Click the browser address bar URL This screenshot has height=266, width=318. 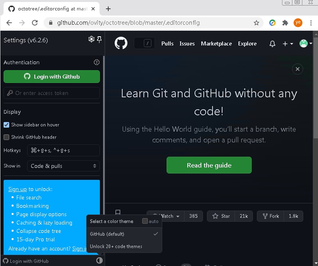[128, 23]
